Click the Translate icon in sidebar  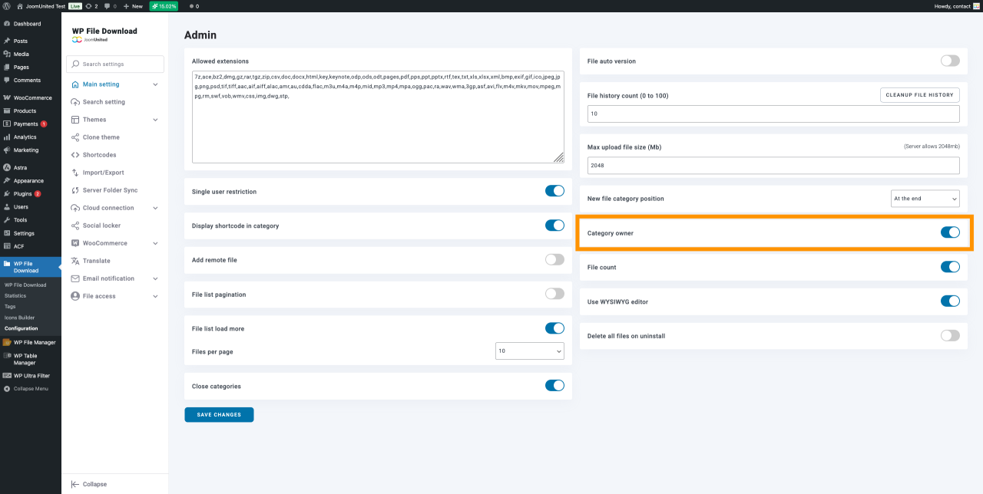(x=75, y=261)
